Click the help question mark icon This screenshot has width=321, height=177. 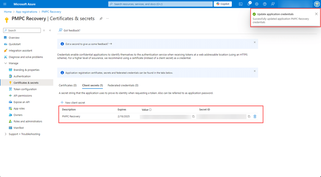265,4
